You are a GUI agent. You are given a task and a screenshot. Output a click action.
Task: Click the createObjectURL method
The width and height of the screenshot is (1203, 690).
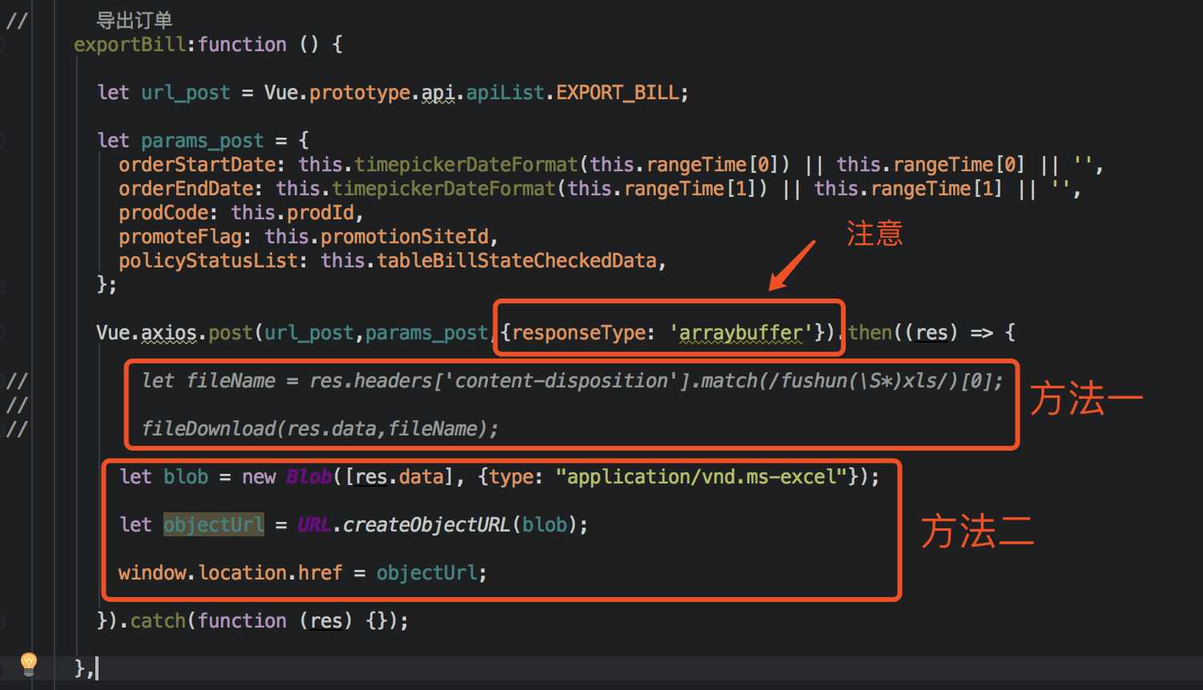[426, 525]
